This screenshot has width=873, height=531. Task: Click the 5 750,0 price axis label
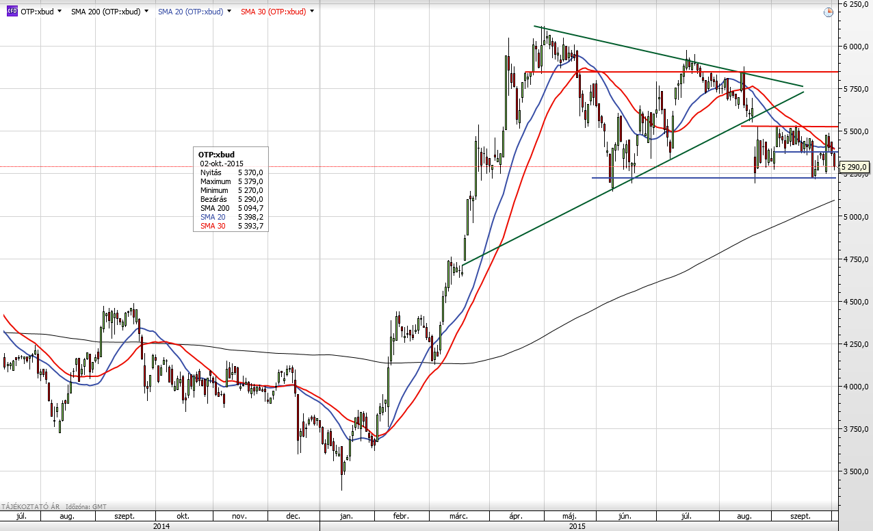[856, 89]
